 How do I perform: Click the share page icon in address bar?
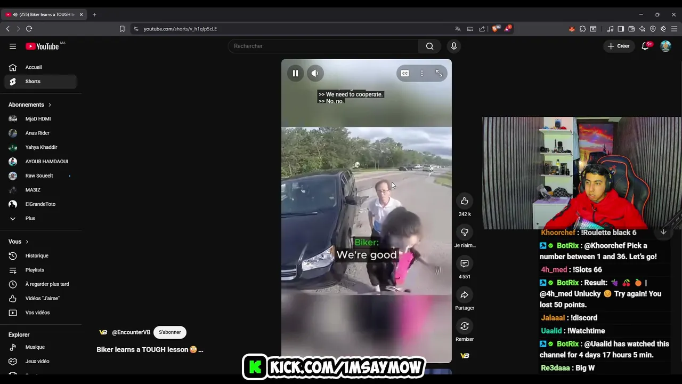pos(482,29)
